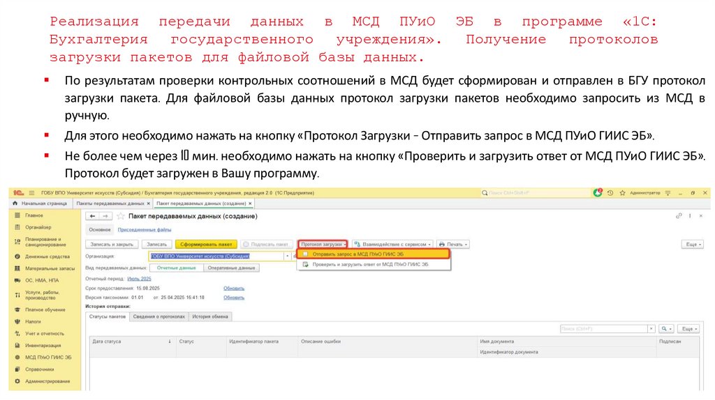Open Присоединенные файлы link
This screenshot has height=400, width=715.
click(x=145, y=230)
